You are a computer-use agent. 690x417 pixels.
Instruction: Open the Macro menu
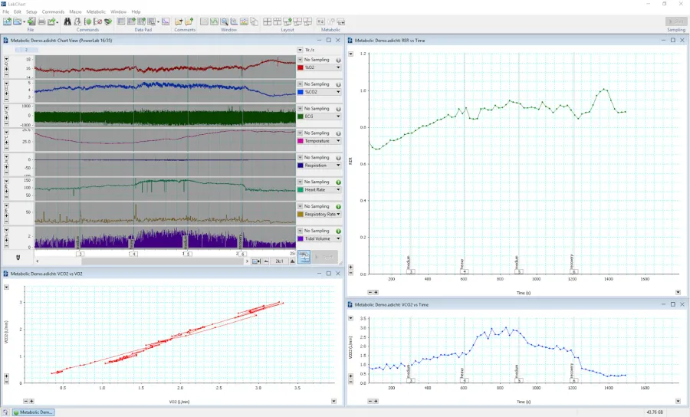(x=75, y=12)
